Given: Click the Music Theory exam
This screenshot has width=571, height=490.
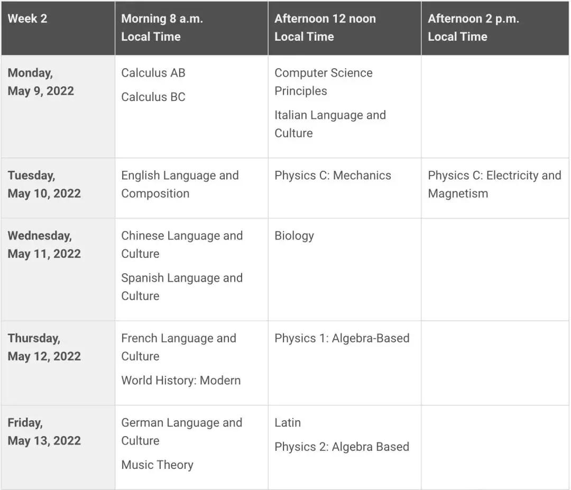Looking at the screenshot, I should click(157, 465).
